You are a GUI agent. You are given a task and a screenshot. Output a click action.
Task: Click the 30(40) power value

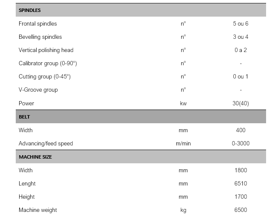click(x=241, y=103)
